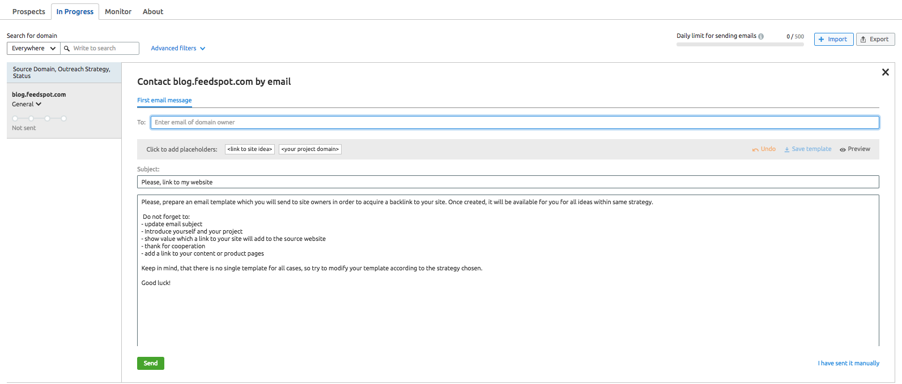Click the Import plus icon
Viewport: 902px width, 384px height.
(x=822, y=40)
